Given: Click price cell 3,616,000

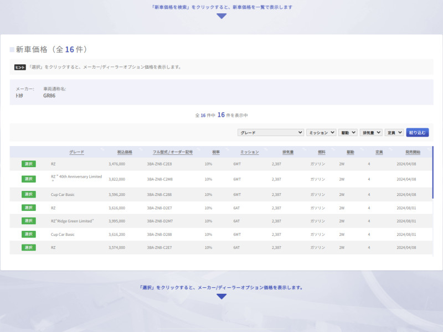Looking at the screenshot, I should tap(117, 208).
